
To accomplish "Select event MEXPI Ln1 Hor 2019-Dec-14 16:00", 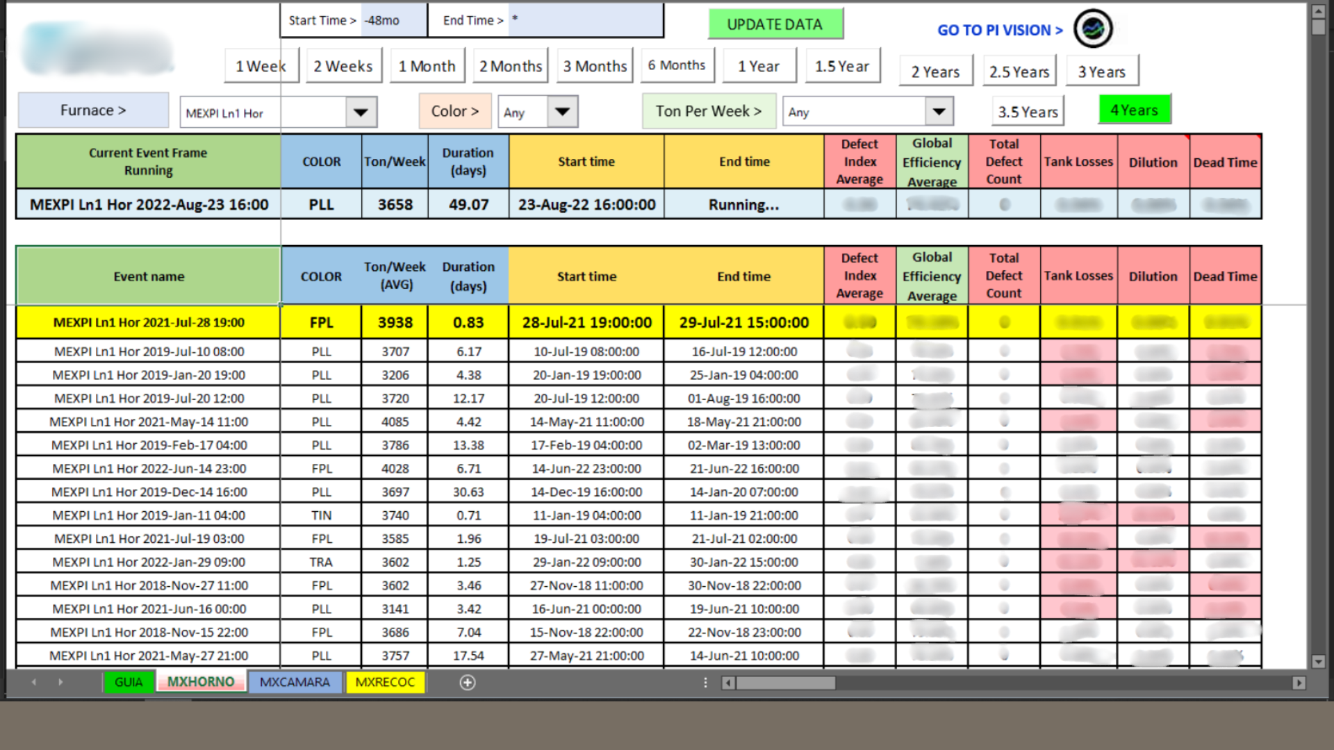I will click(149, 492).
